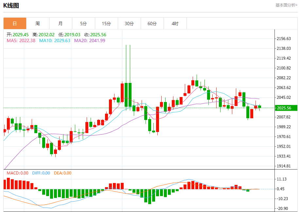Open the 4时 interval tab

point(175,24)
